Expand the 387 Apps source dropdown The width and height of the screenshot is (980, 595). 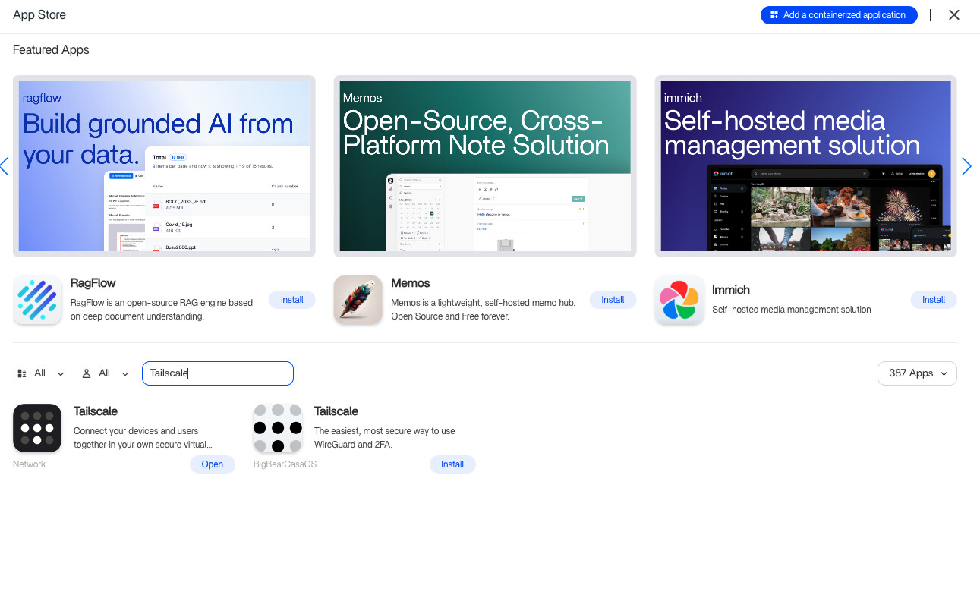tap(918, 373)
